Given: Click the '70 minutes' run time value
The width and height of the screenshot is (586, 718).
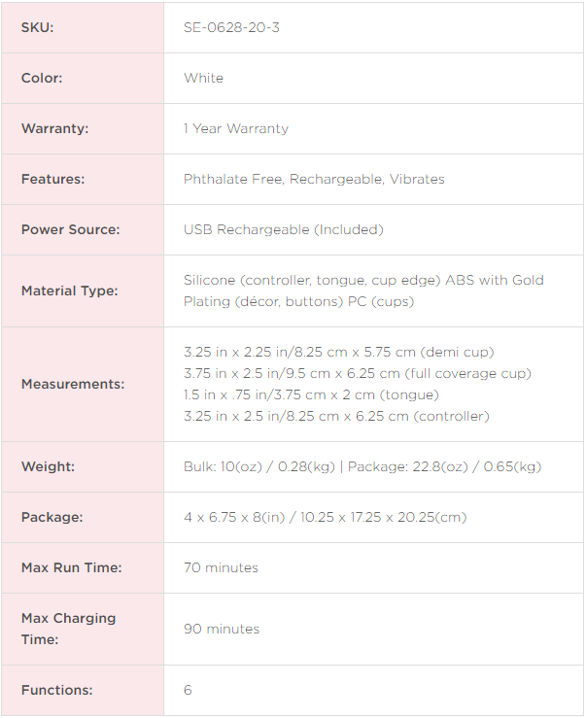Looking at the screenshot, I should click(x=221, y=567).
